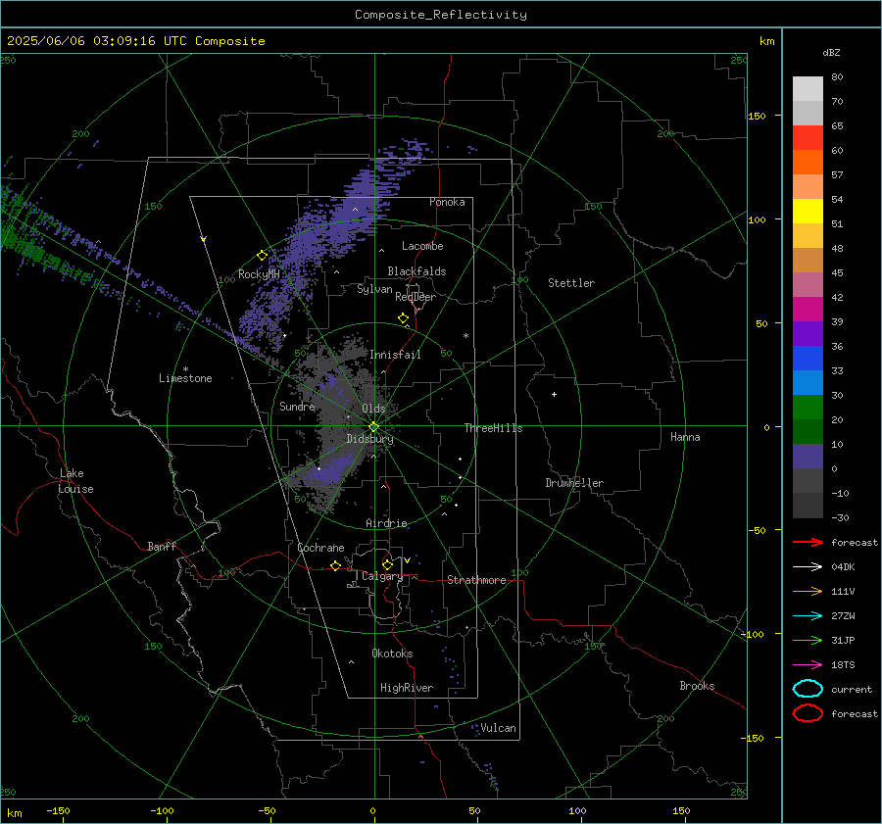The height and width of the screenshot is (824, 882).
Task: Click the HighRiver town label
Action: point(407,688)
